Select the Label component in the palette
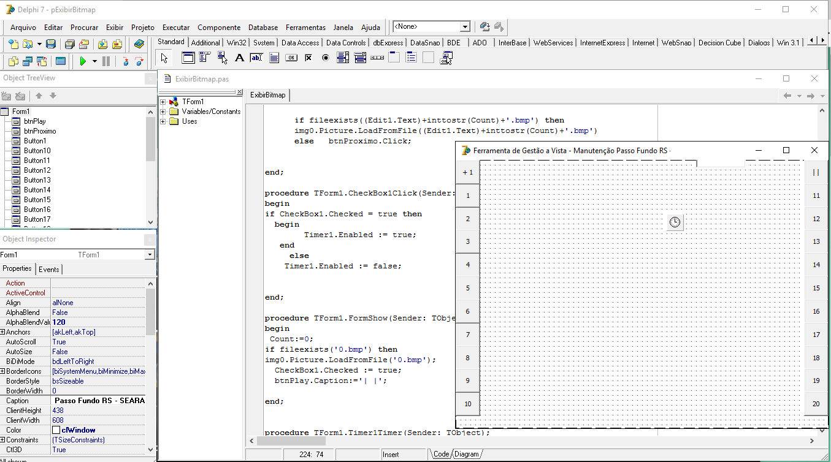This screenshot has height=462, width=831. tap(240, 58)
